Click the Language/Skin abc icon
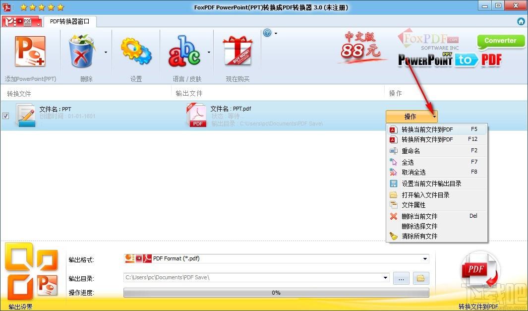The image size is (528, 311). coord(184,51)
